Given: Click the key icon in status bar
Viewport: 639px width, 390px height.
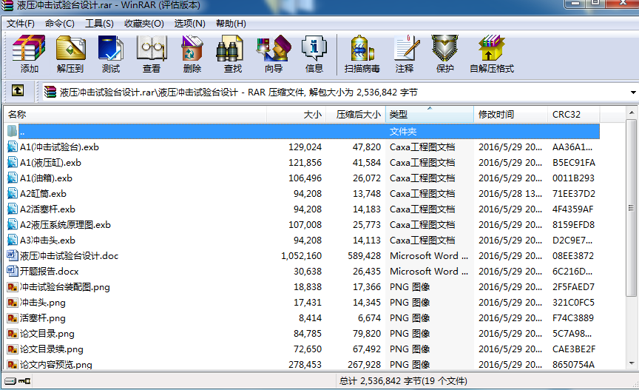Looking at the screenshot, I should tap(25, 381).
